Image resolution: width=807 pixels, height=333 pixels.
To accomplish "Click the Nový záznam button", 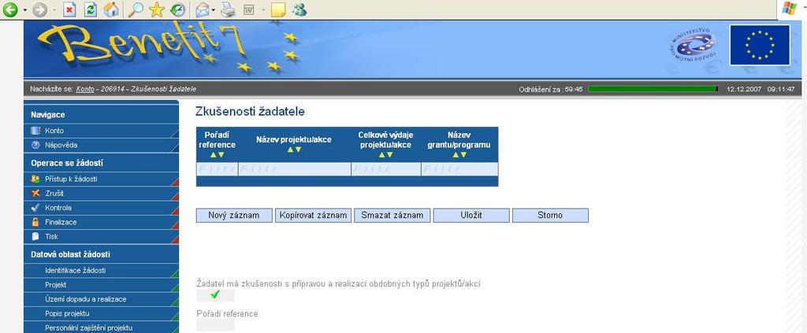I will [x=234, y=216].
